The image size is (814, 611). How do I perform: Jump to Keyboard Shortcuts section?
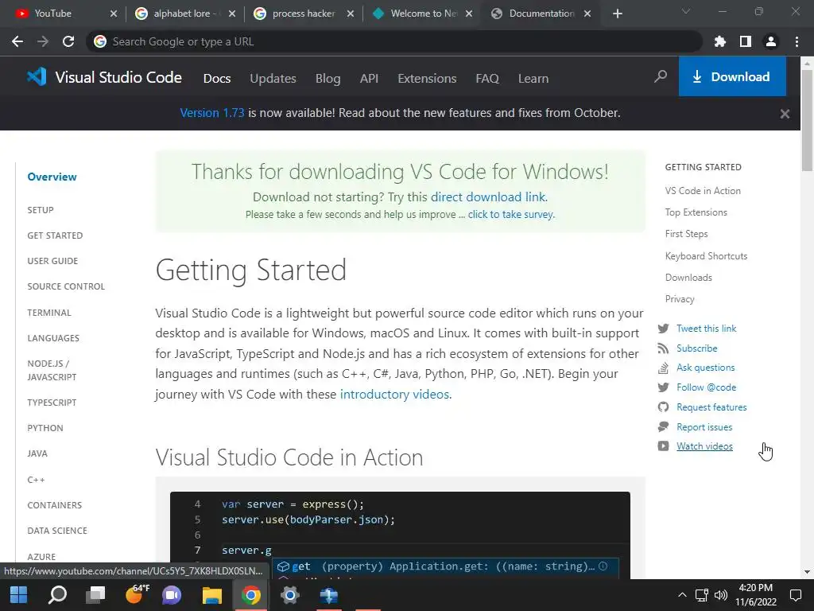click(706, 256)
